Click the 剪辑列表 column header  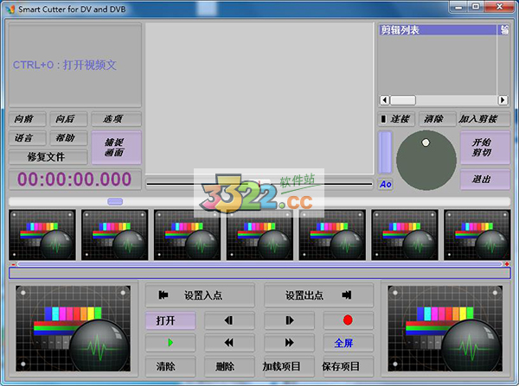pos(438,30)
